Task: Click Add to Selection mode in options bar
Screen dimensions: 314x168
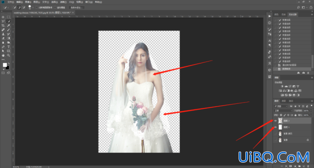Action: [x=19, y=8]
